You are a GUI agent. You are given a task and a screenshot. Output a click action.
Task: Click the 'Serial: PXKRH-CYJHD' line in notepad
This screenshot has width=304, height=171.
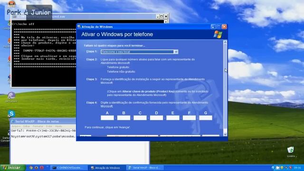tap(43, 131)
